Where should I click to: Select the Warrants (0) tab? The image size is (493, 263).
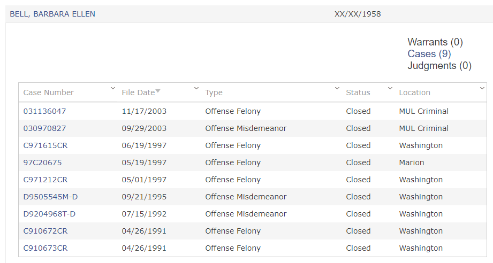click(435, 42)
